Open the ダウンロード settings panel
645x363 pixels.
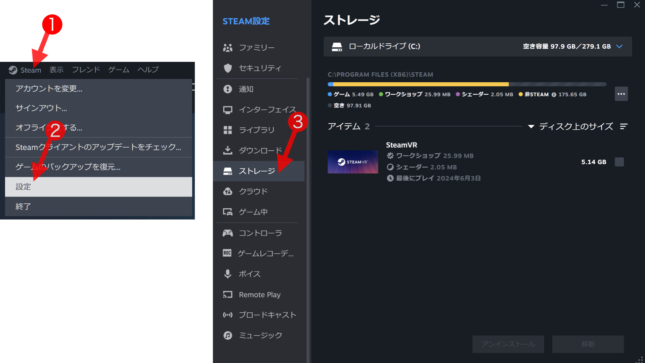tap(260, 150)
